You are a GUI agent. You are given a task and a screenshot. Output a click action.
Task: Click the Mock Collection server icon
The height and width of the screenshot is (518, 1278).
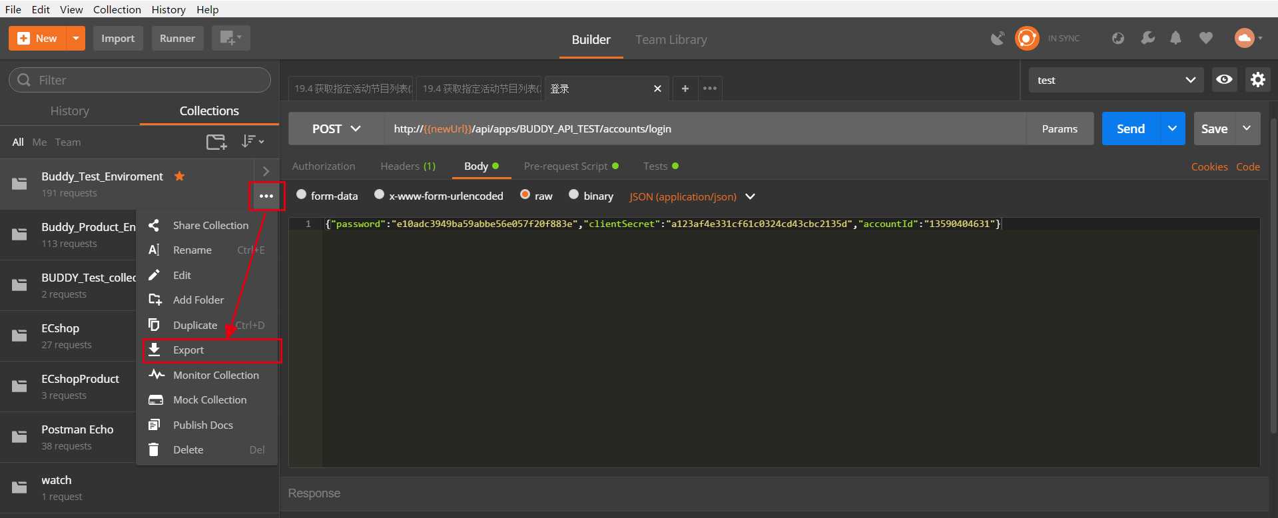pos(156,399)
